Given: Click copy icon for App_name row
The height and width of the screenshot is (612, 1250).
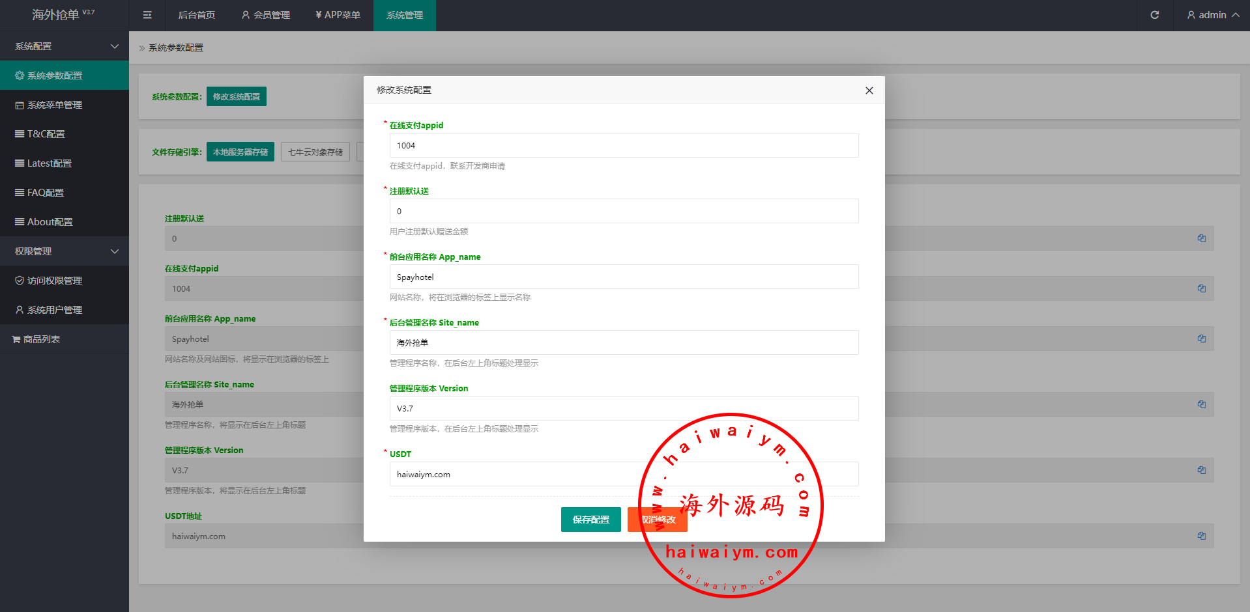Looking at the screenshot, I should coord(1201,339).
